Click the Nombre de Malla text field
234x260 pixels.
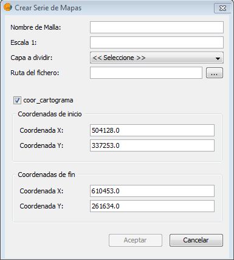point(157,27)
